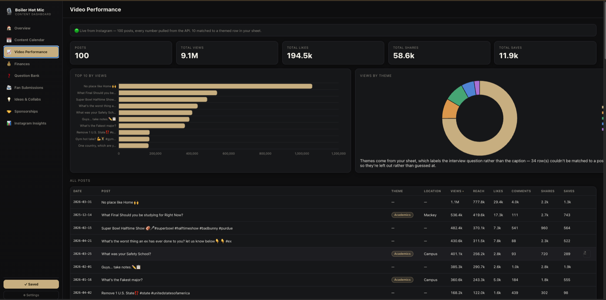
Task: Click the Total Shares 58.6k card
Action: (439, 53)
